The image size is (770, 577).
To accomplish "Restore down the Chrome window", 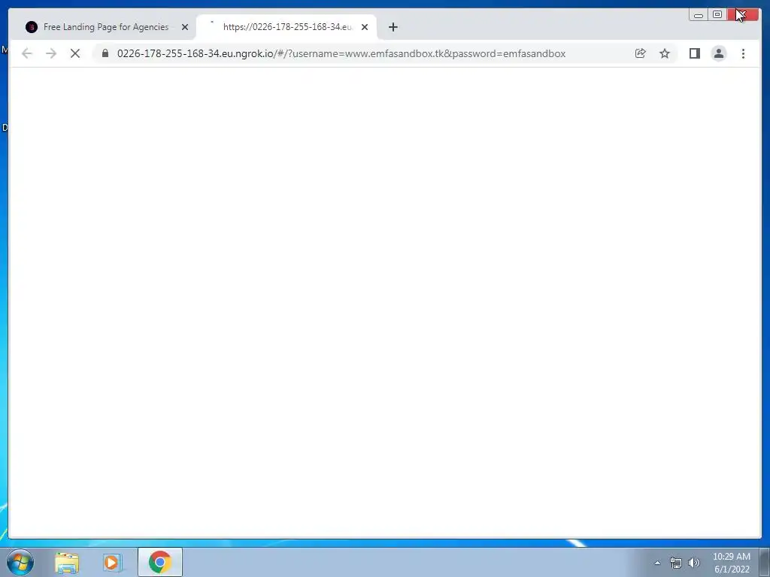I will (717, 15).
